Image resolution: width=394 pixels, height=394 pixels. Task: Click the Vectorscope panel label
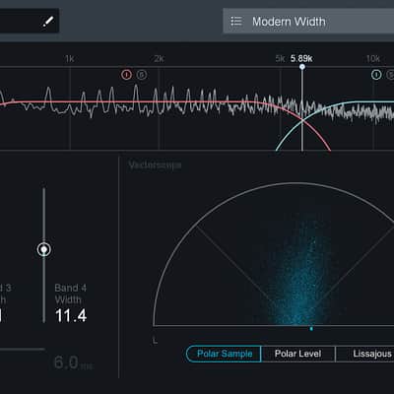point(155,164)
